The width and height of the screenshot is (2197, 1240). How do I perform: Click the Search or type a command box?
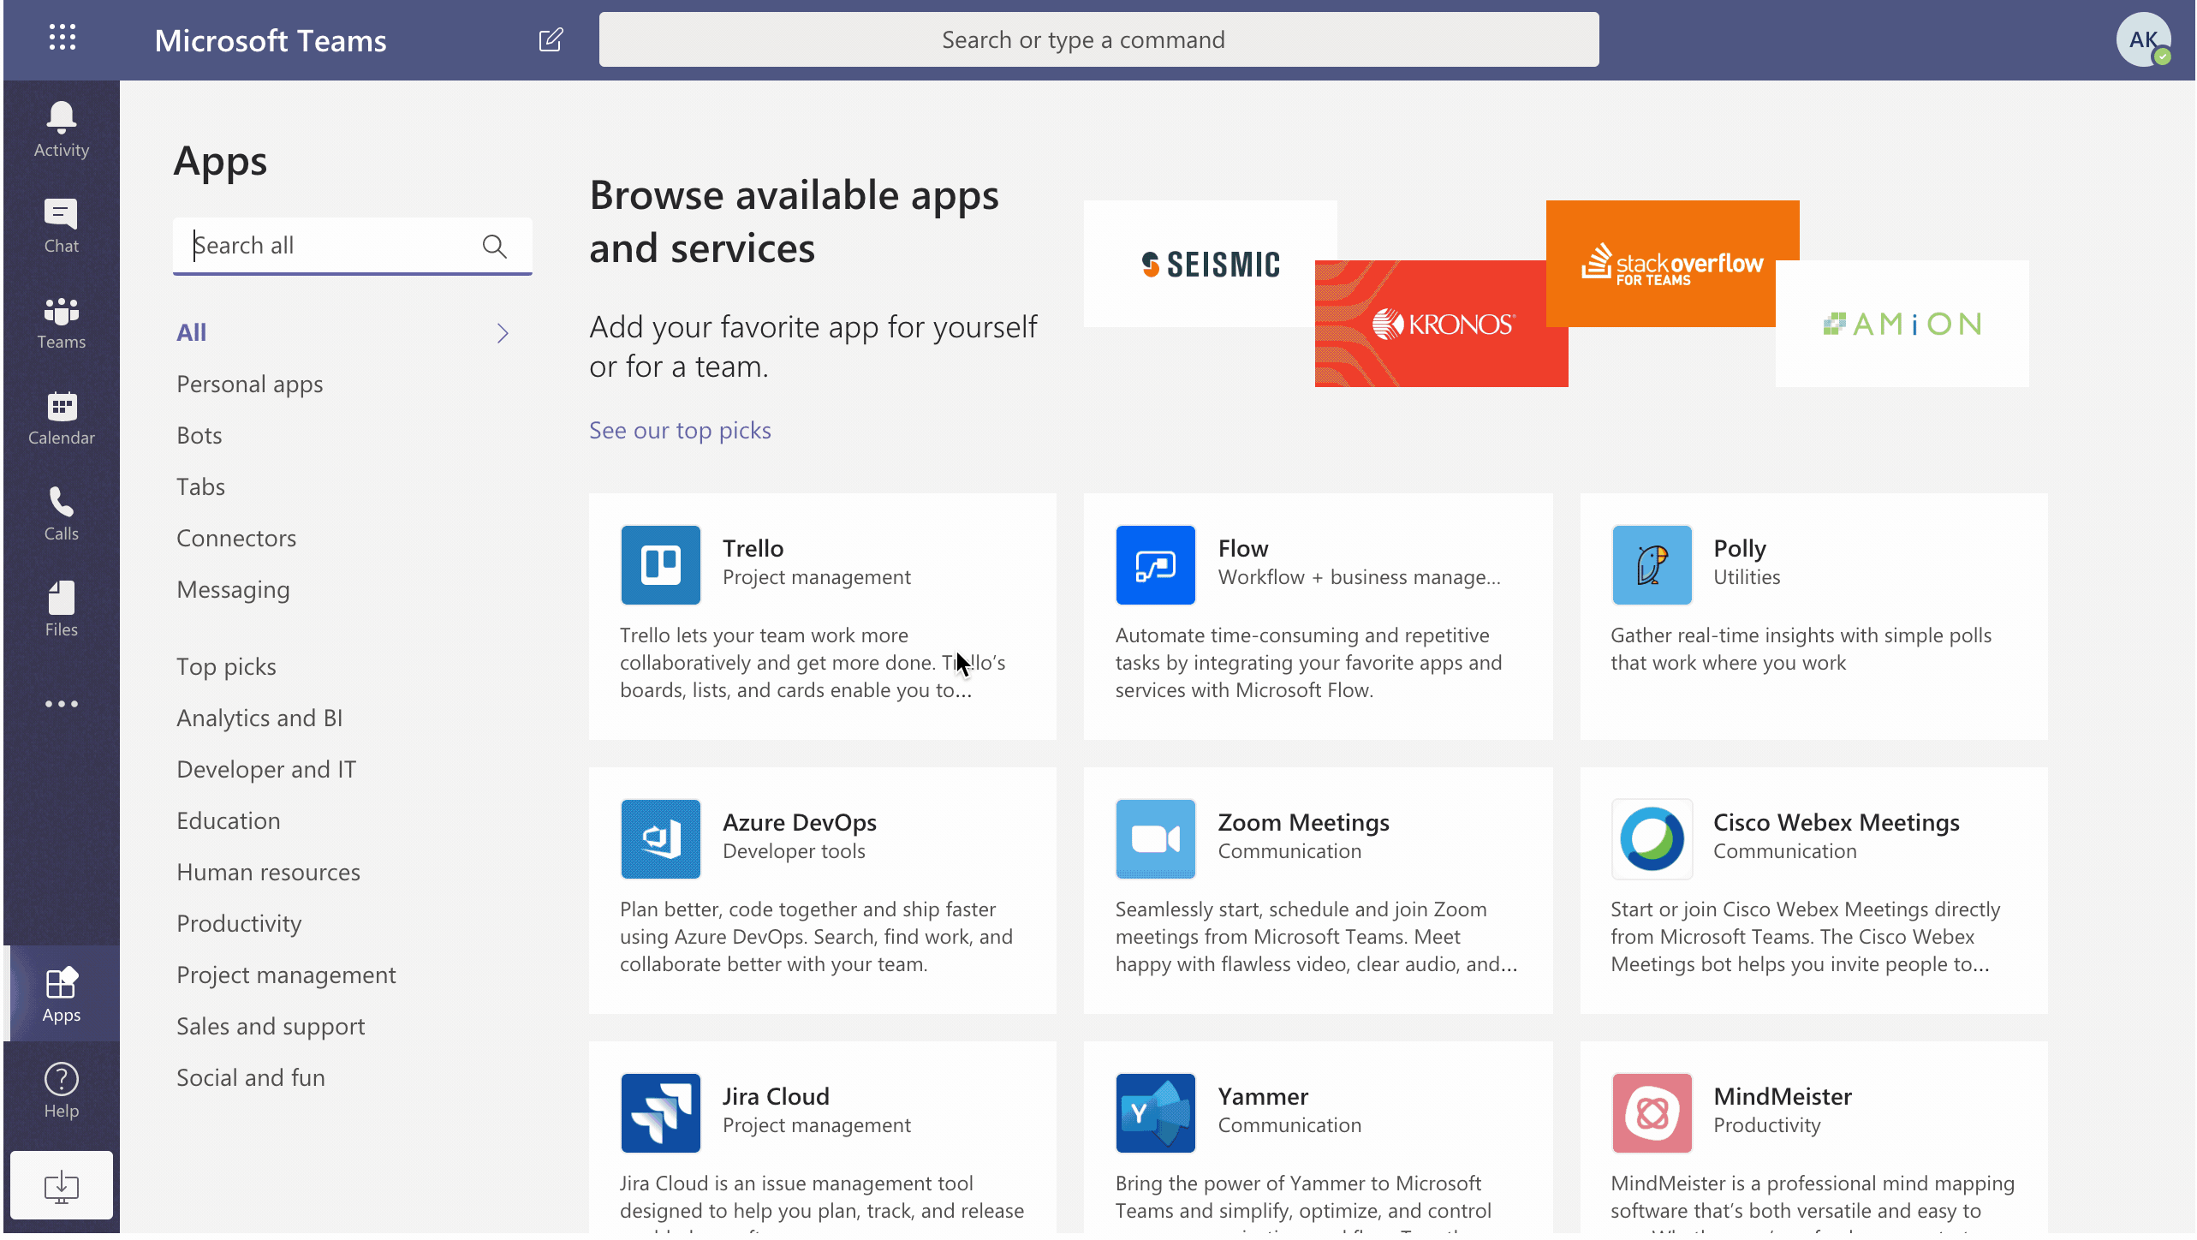(x=1098, y=39)
